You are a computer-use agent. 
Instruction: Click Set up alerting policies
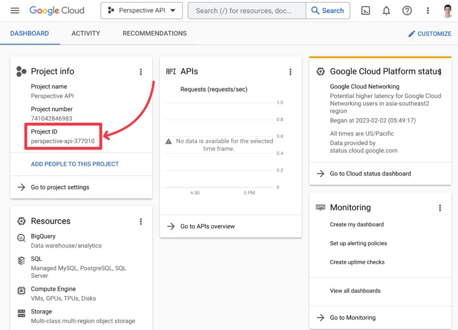(x=358, y=243)
